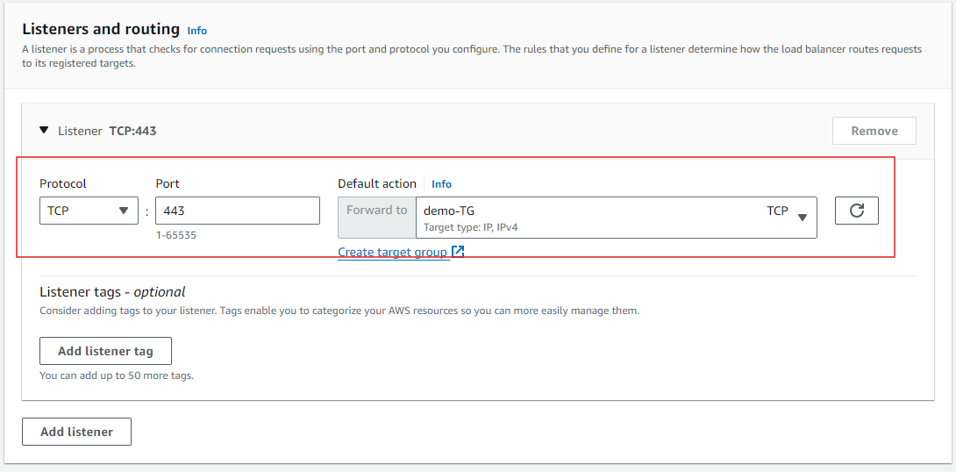The image size is (956, 472).
Task: Follow the Create target group link
Action: coord(393,253)
